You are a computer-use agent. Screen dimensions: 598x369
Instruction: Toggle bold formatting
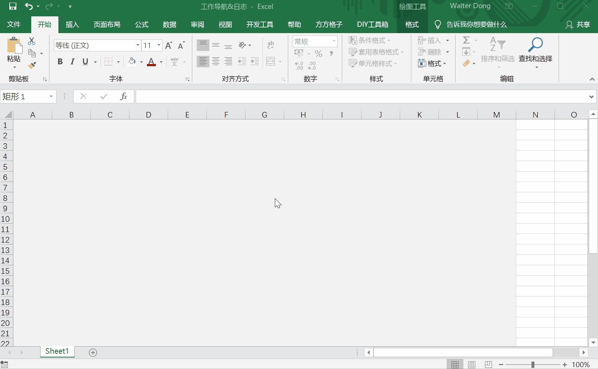click(60, 61)
